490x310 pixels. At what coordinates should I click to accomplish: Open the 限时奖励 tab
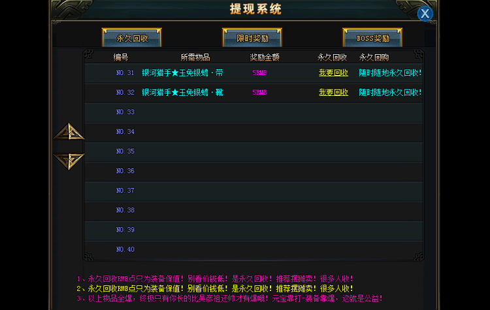tap(252, 39)
